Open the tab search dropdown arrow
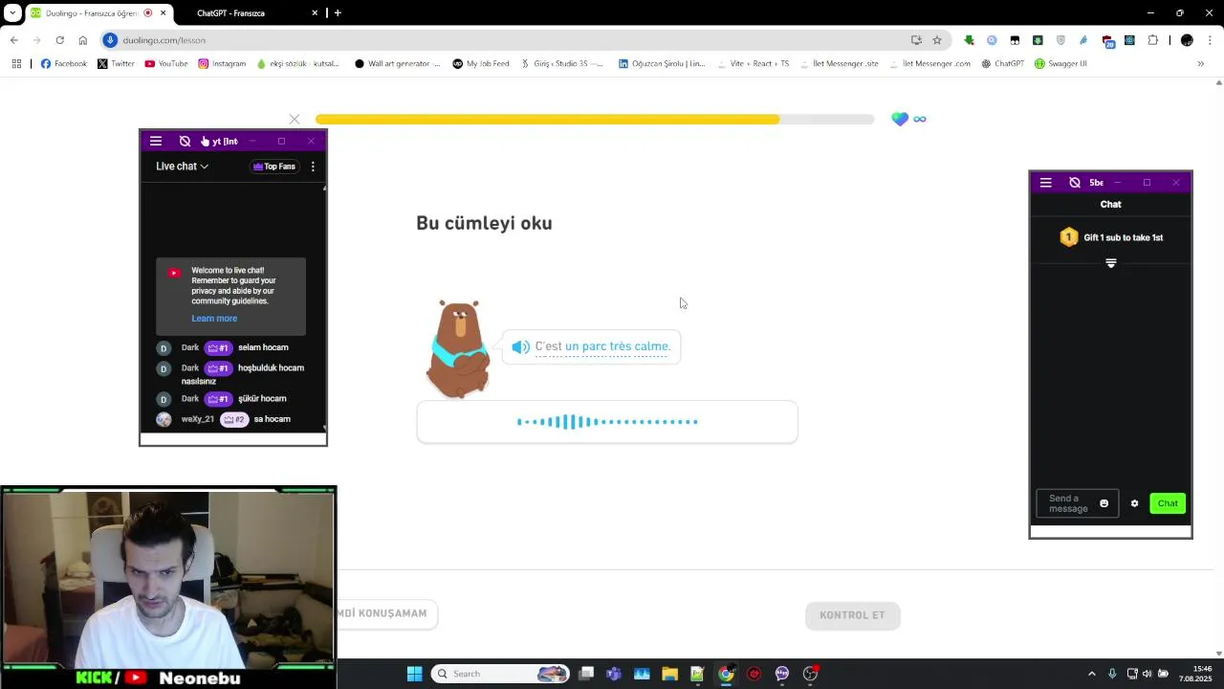Viewport: 1224px width, 689px height. click(x=11, y=13)
